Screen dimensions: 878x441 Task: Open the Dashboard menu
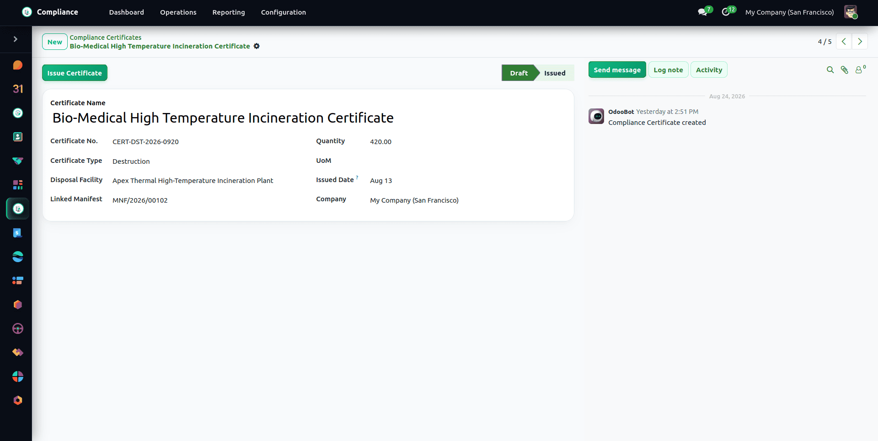[127, 12]
